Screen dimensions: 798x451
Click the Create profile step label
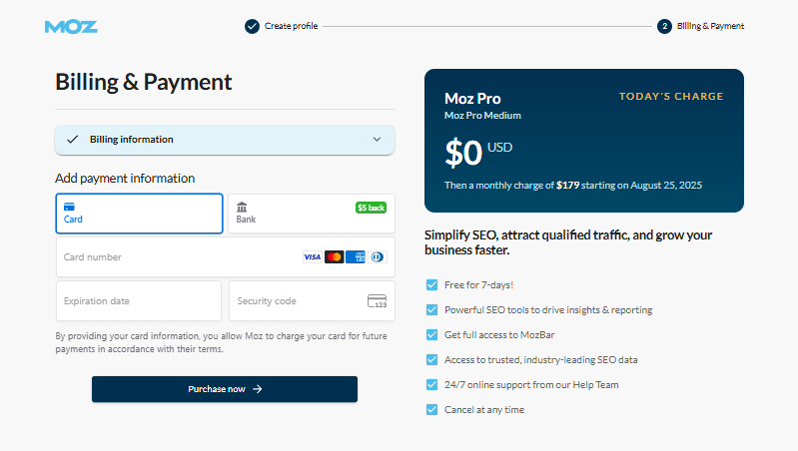click(x=291, y=26)
